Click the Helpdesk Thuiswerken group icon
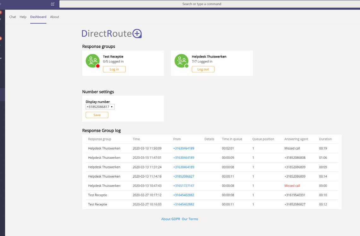Image resolution: width=360 pixels, height=236 pixels. pos(181,61)
